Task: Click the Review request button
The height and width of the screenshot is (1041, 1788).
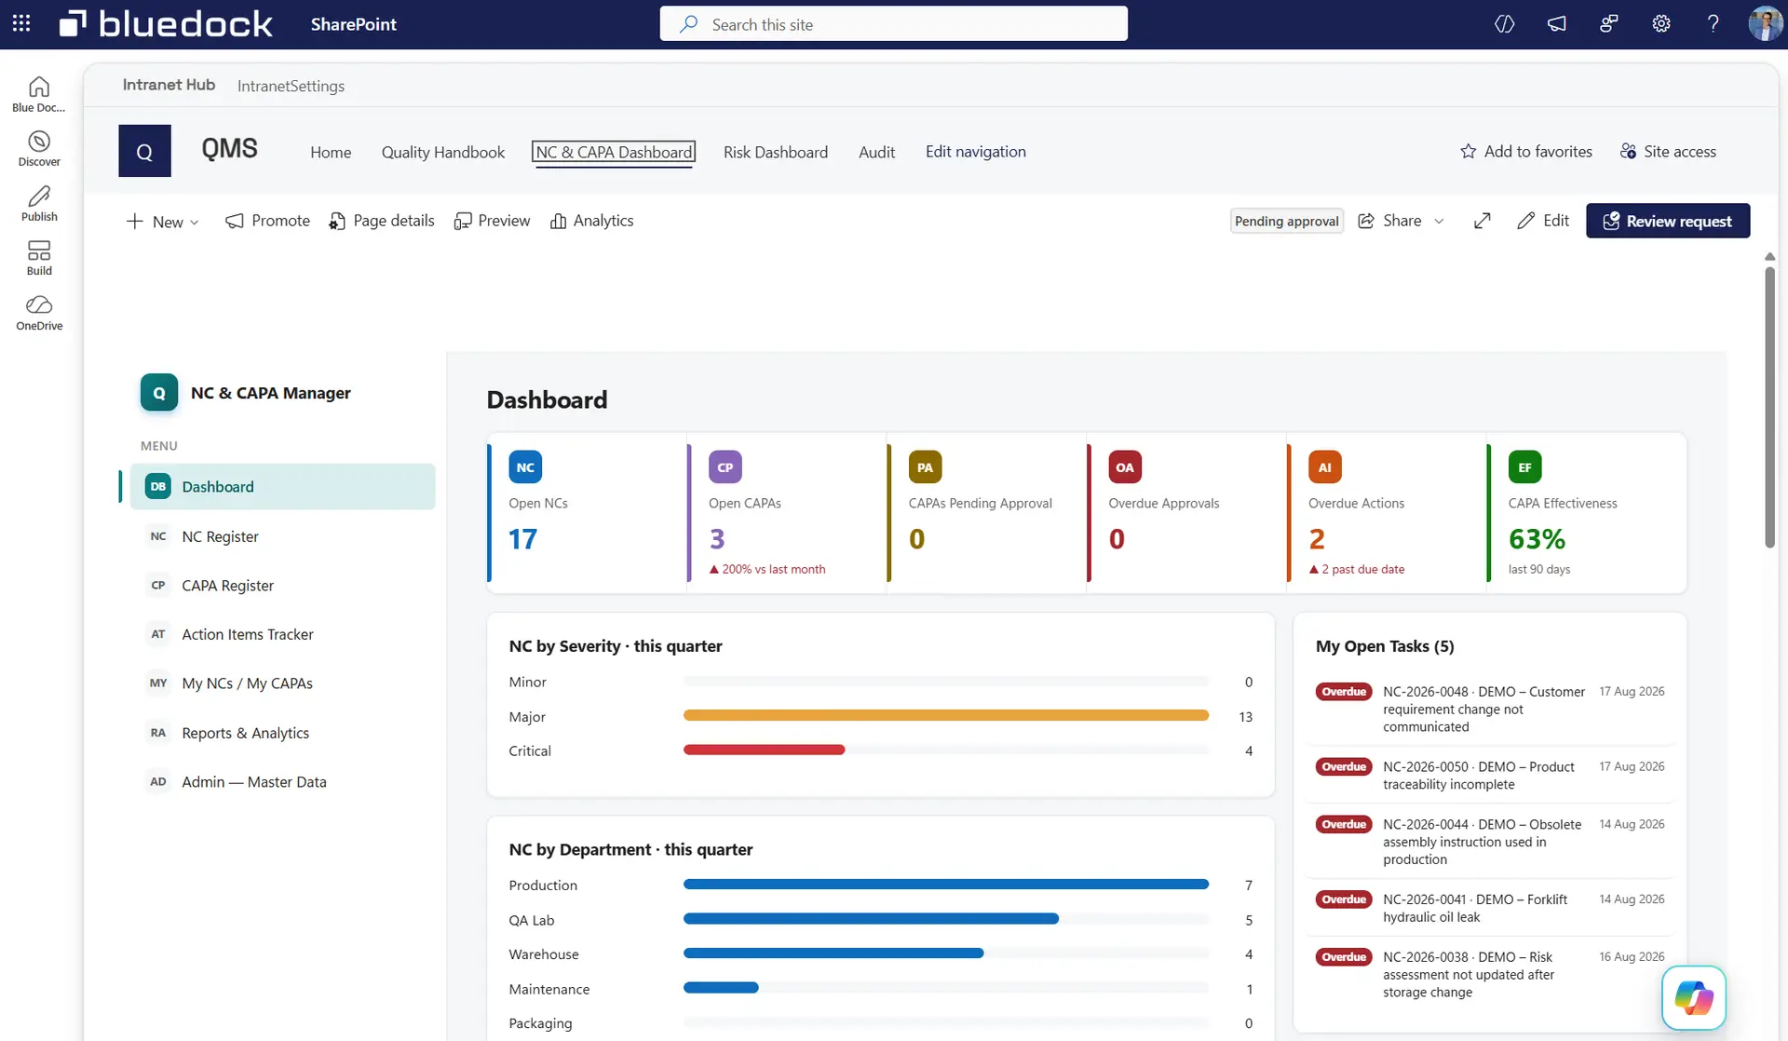Action: [x=1668, y=221]
